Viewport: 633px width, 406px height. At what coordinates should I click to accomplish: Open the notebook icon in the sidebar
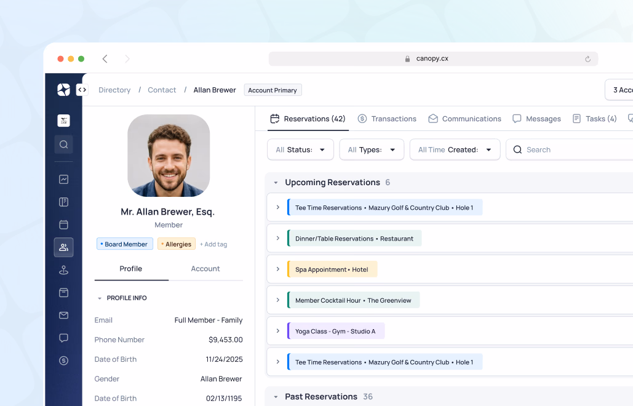[63, 202]
